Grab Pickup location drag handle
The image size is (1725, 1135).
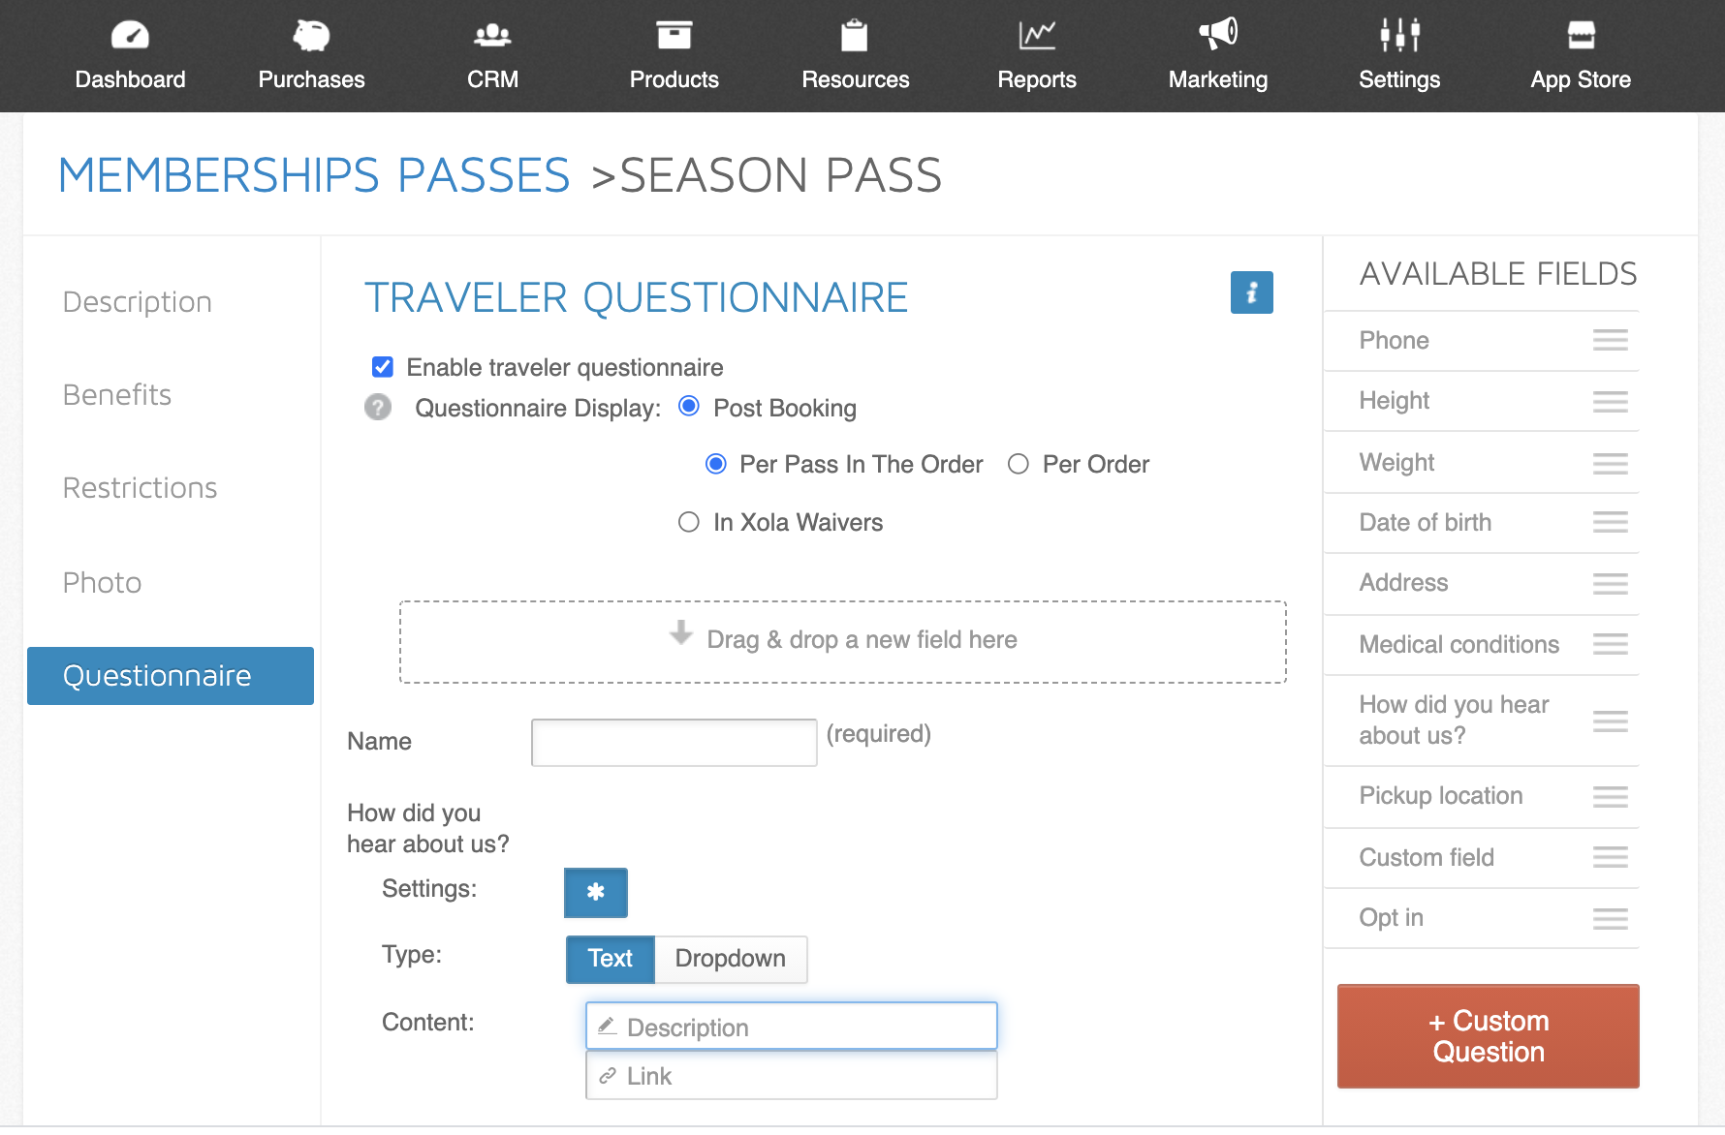click(x=1610, y=796)
